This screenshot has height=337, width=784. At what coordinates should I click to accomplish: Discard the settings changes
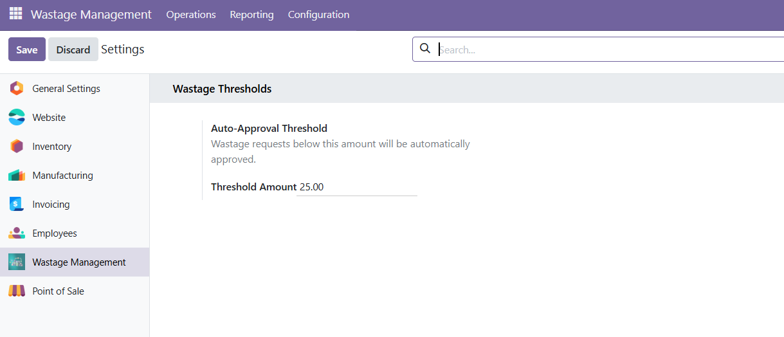pyautogui.click(x=73, y=50)
